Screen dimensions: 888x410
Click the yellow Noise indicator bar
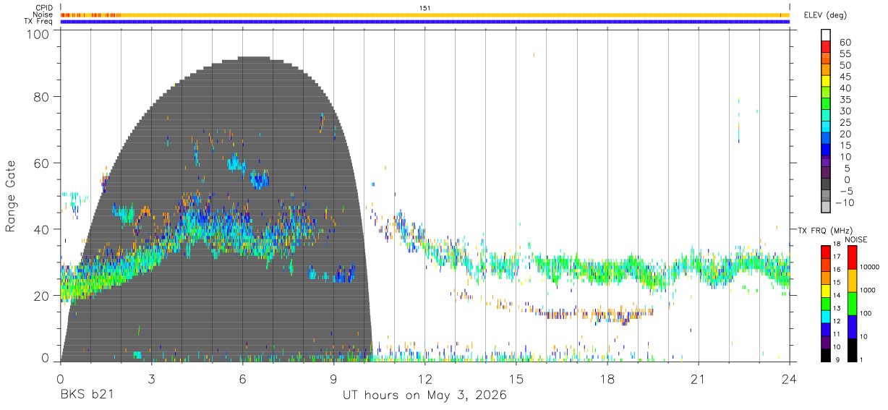424,14
